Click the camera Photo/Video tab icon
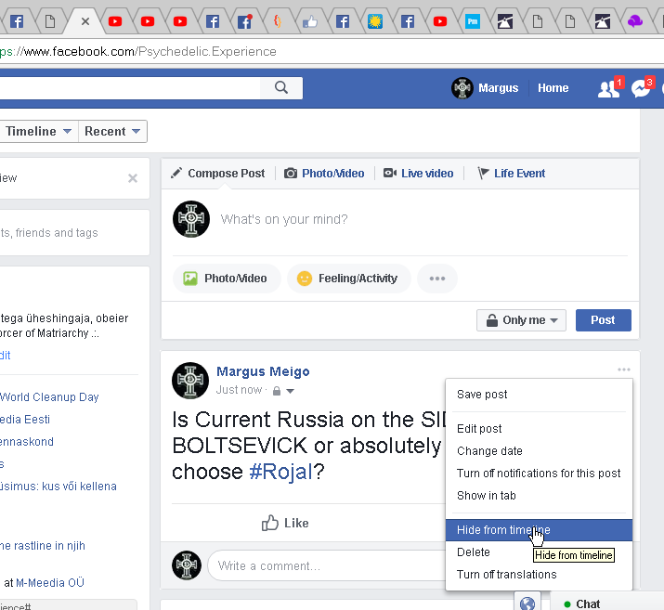664x610 pixels. coord(290,173)
